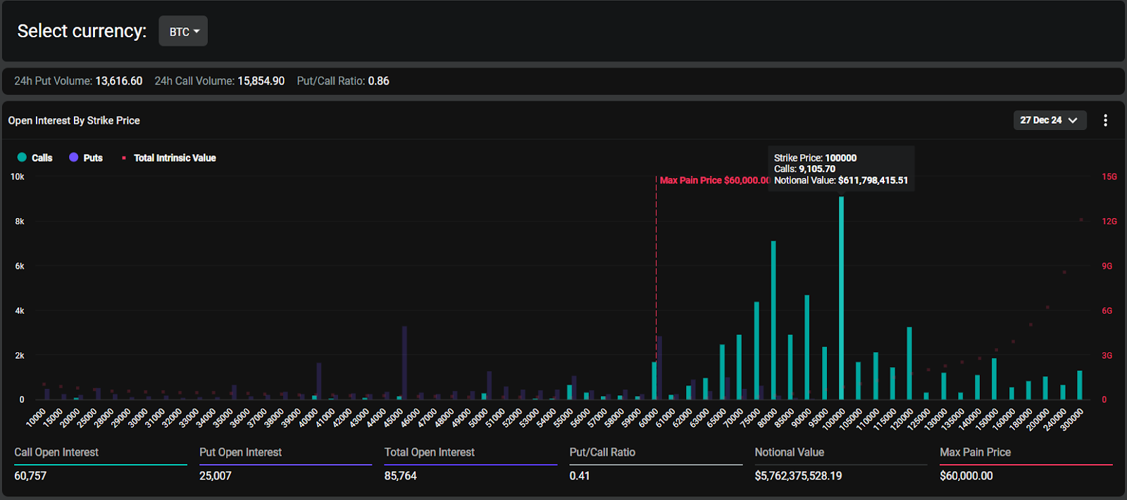This screenshot has width=1127, height=500.
Task: Click the 90000 strike calls bar
Action: pyautogui.click(x=807, y=347)
